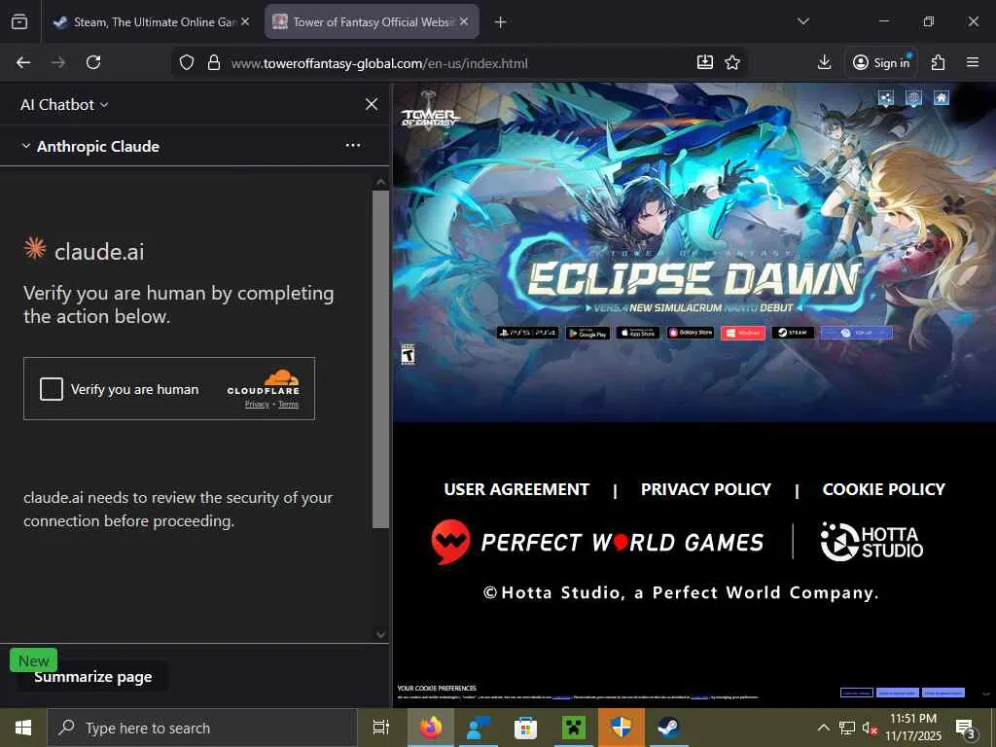Open the AI Chatbot sidebar dropdown
Screen dimensions: 996x747
tap(64, 105)
